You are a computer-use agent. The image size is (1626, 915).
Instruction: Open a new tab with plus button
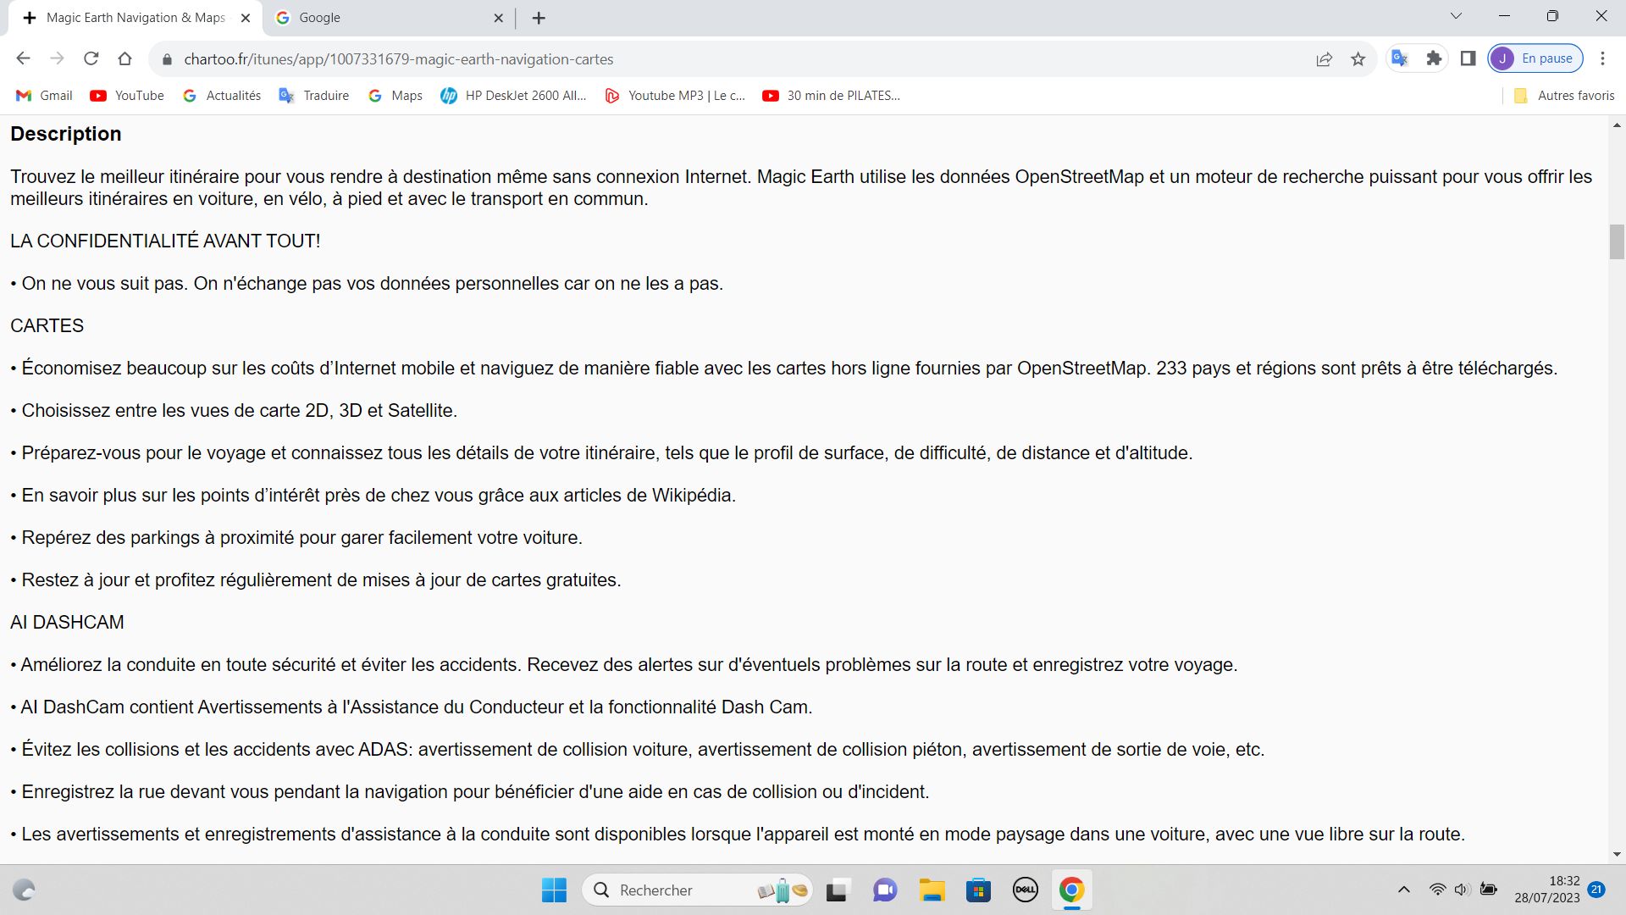(x=539, y=18)
